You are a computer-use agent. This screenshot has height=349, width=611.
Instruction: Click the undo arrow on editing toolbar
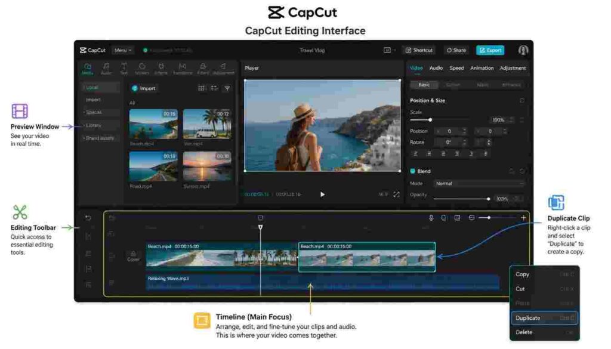coord(88,218)
